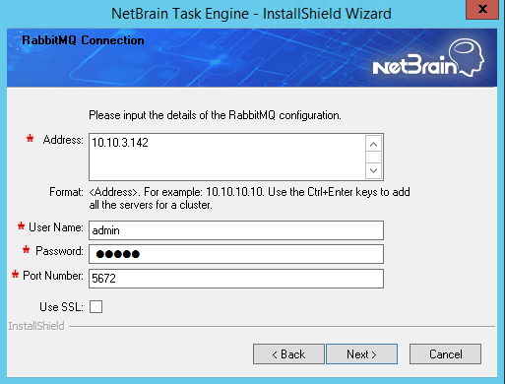Click the Address scrollbar down arrow
This screenshot has width=505, height=384.
(x=373, y=170)
